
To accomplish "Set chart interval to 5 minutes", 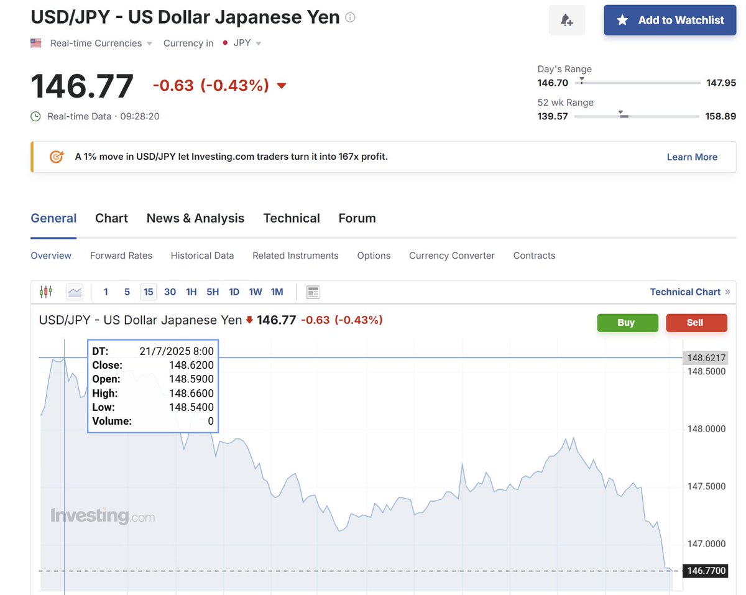I will click(127, 292).
